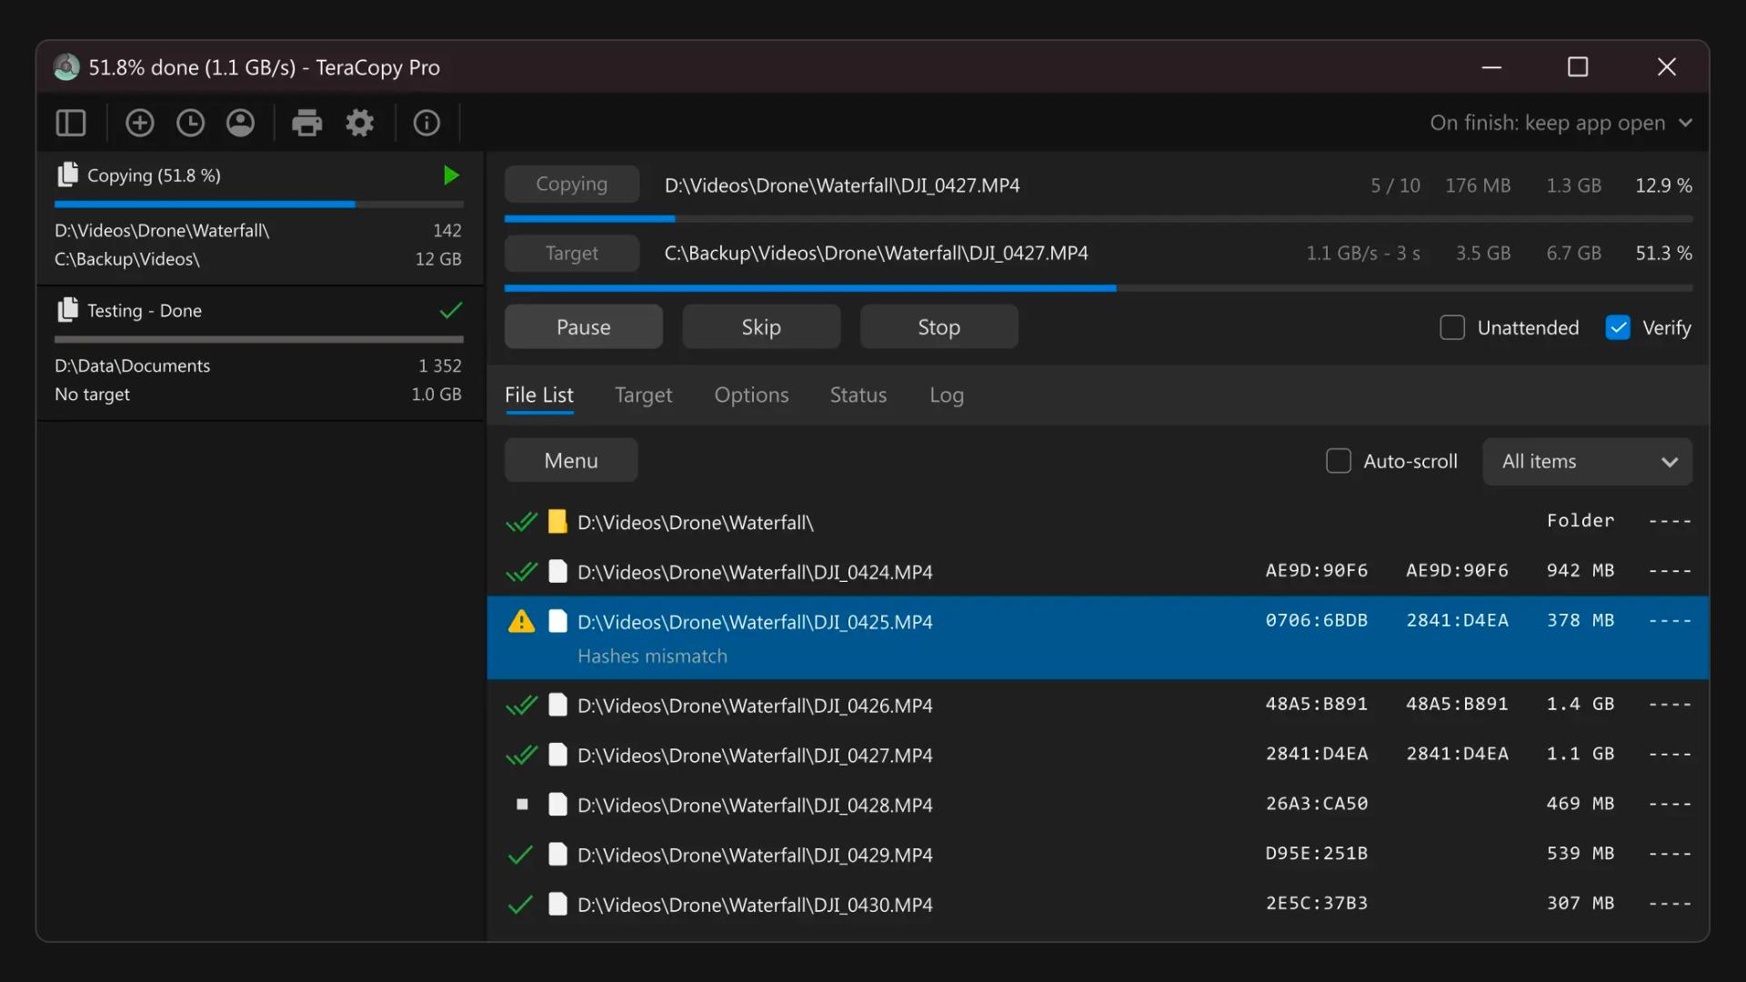Switch to the Log tab
The width and height of the screenshot is (1746, 982).
946,395
